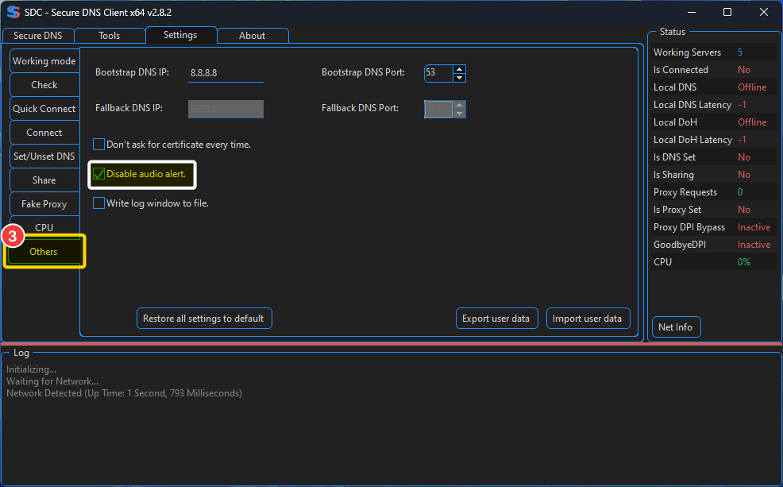
Task: Click the Is Proxy Set row
Action: point(714,209)
